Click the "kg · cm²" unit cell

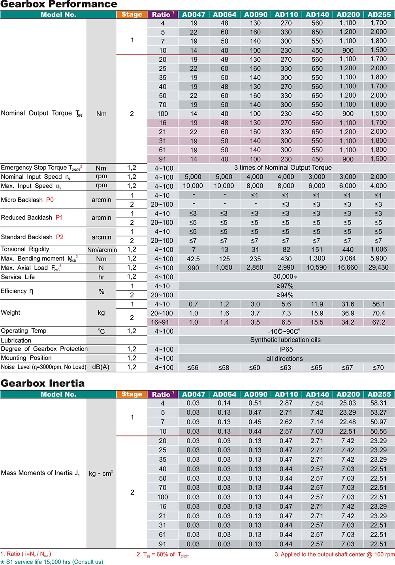[101, 473]
